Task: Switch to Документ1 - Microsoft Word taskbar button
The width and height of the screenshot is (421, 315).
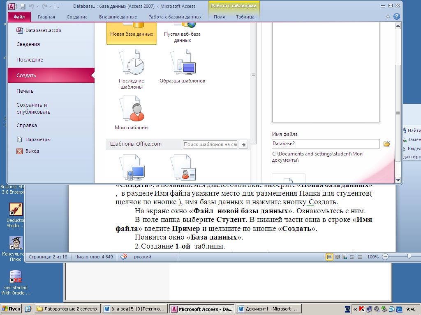Action: click(x=269, y=309)
